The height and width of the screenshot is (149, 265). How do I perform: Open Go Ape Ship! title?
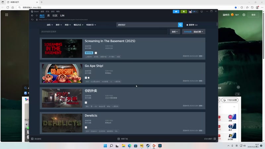click(94, 66)
